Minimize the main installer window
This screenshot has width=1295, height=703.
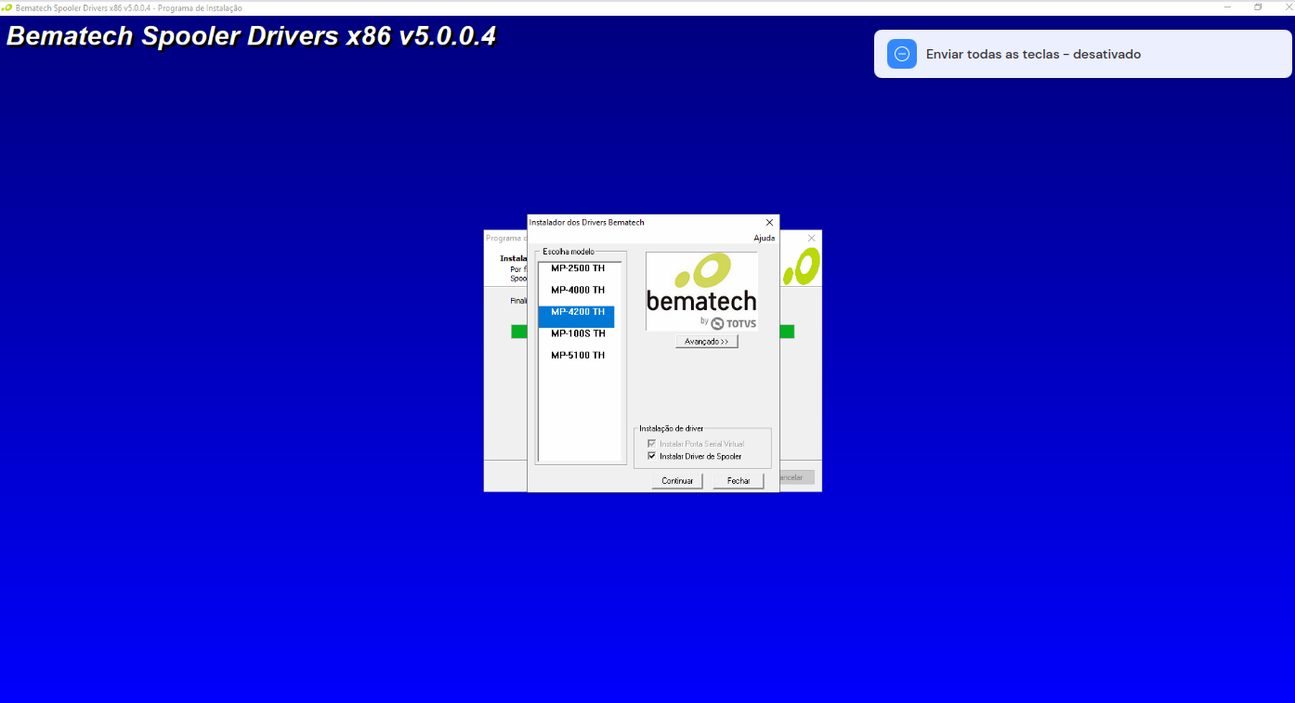(1228, 7)
